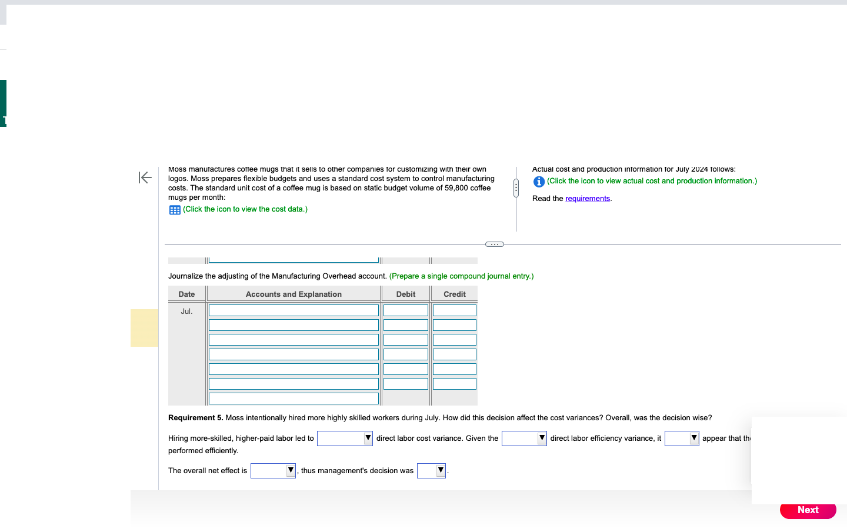
Task: Click fourth row Credit input field
Action: tap(455, 354)
